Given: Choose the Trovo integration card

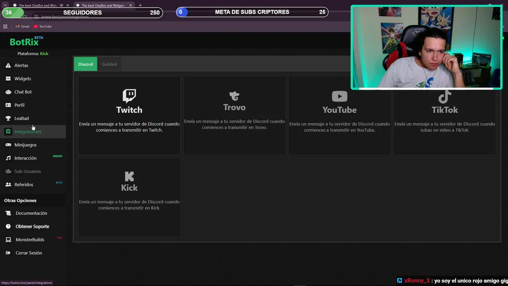Looking at the screenshot, I should 235,115.
